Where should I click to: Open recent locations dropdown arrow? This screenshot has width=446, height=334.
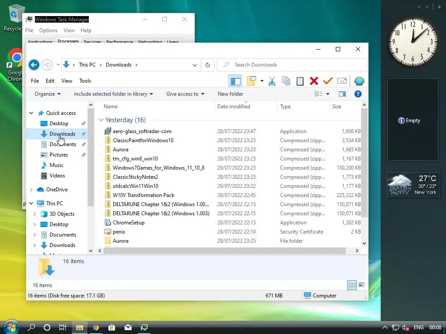(x=58, y=65)
